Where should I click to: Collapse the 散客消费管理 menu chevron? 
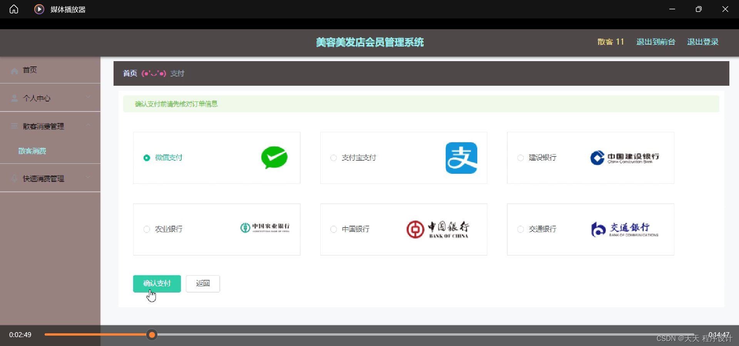click(88, 125)
